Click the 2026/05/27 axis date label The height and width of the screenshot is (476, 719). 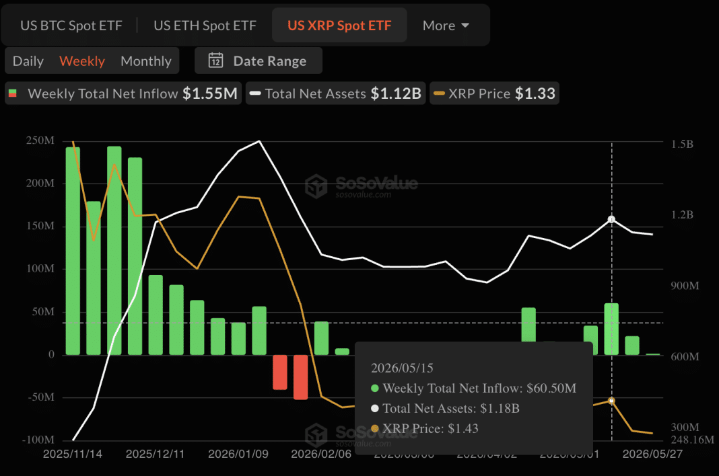tap(652, 454)
